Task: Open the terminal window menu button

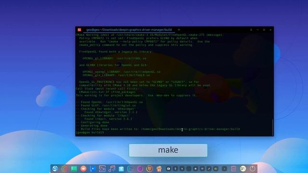Action: tap(251, 30)
